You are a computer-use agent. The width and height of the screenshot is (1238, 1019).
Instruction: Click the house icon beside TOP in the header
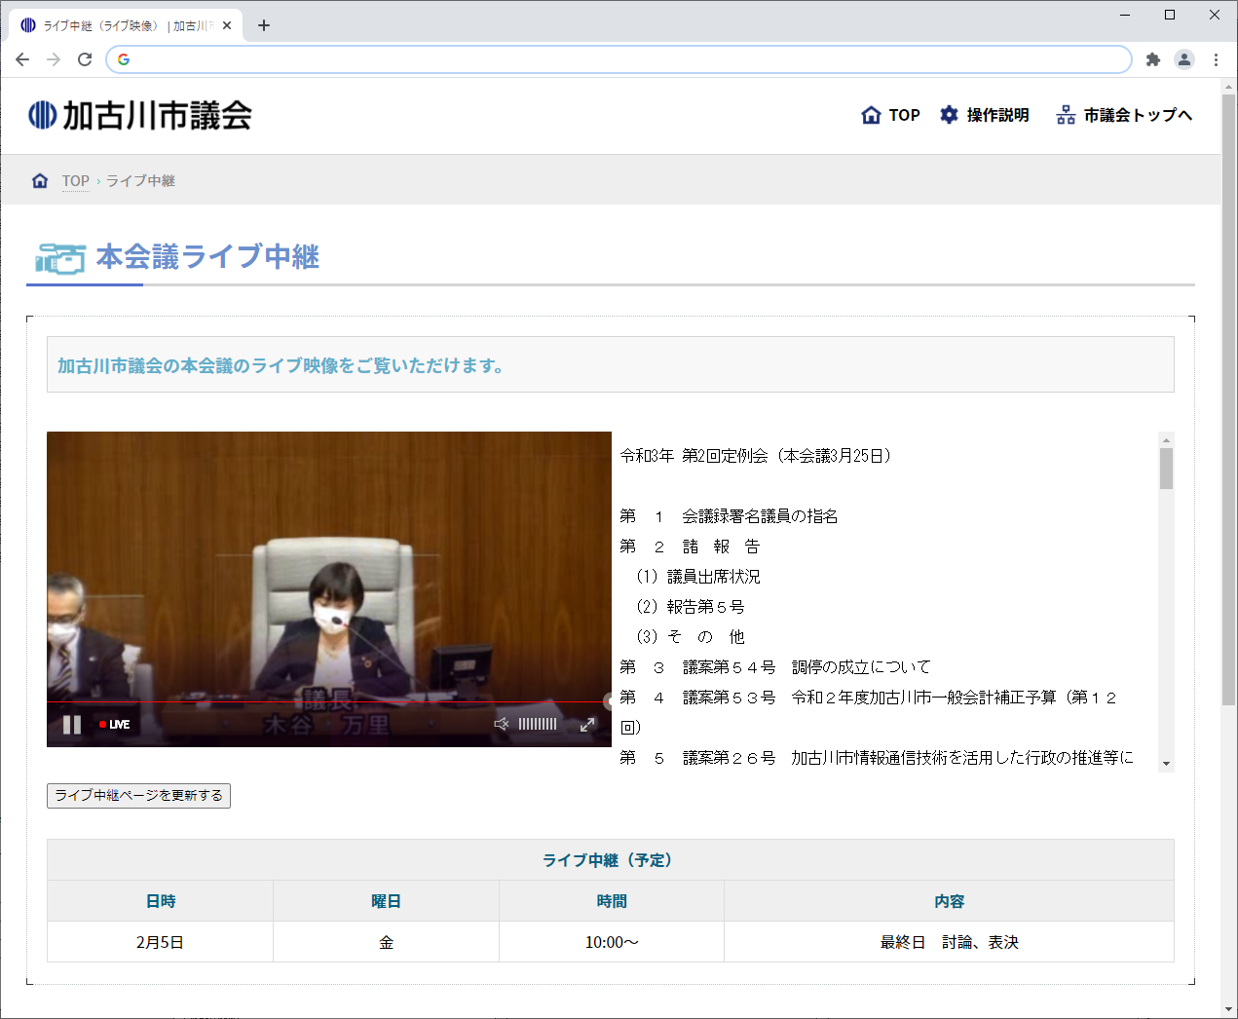[872, 115]
